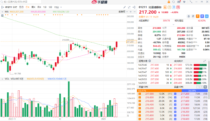Viewport: 210px width, 121px height.
Task: Click orange 63.41% buy ratio bar
Action: click(x=159, y=91)
